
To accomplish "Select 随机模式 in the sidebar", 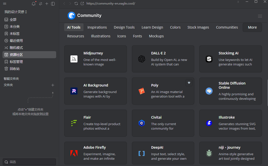I will (16, 48).
